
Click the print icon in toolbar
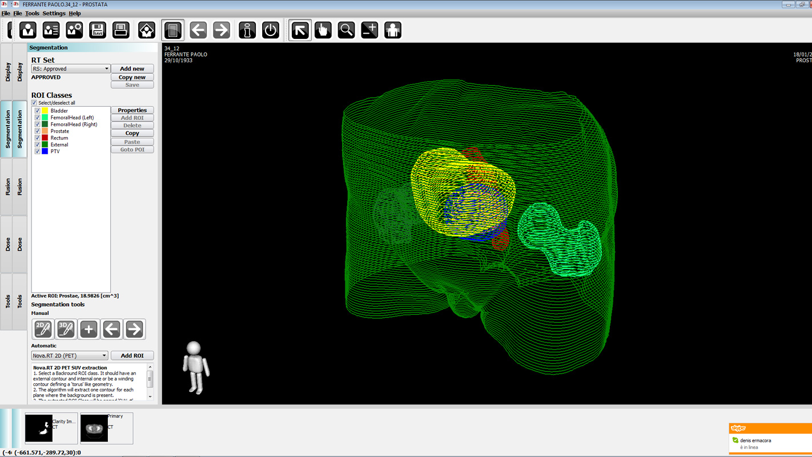coord(120,30)
